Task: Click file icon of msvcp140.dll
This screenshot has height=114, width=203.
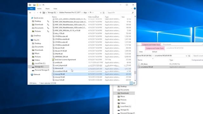Action: 53,74
